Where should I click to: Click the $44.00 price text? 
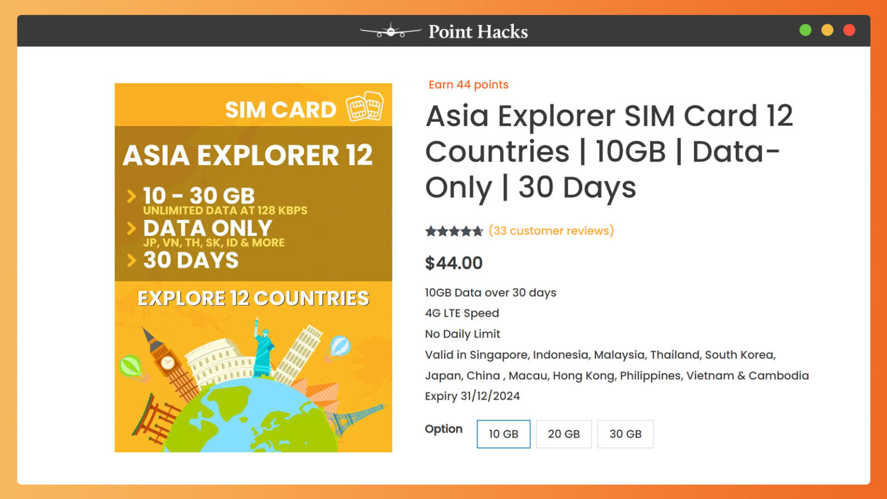454,263
